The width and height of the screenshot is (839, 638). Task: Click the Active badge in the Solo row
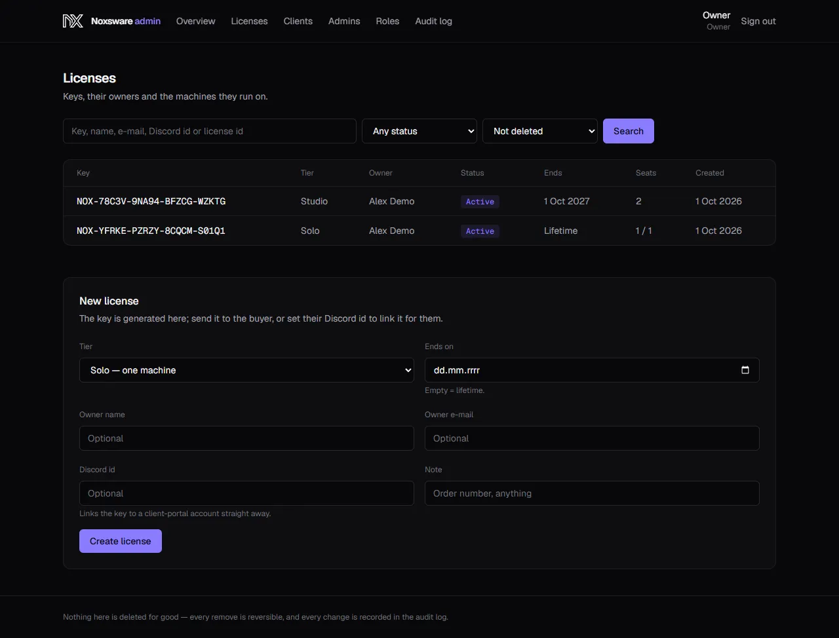tap(480, 231)
